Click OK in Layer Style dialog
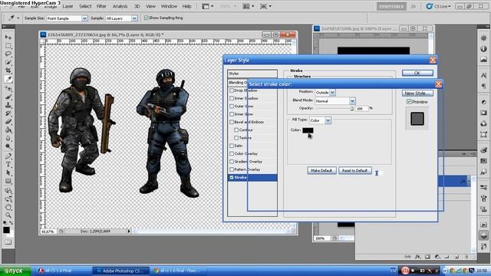 pyautogui.click(x=417, y=73)
